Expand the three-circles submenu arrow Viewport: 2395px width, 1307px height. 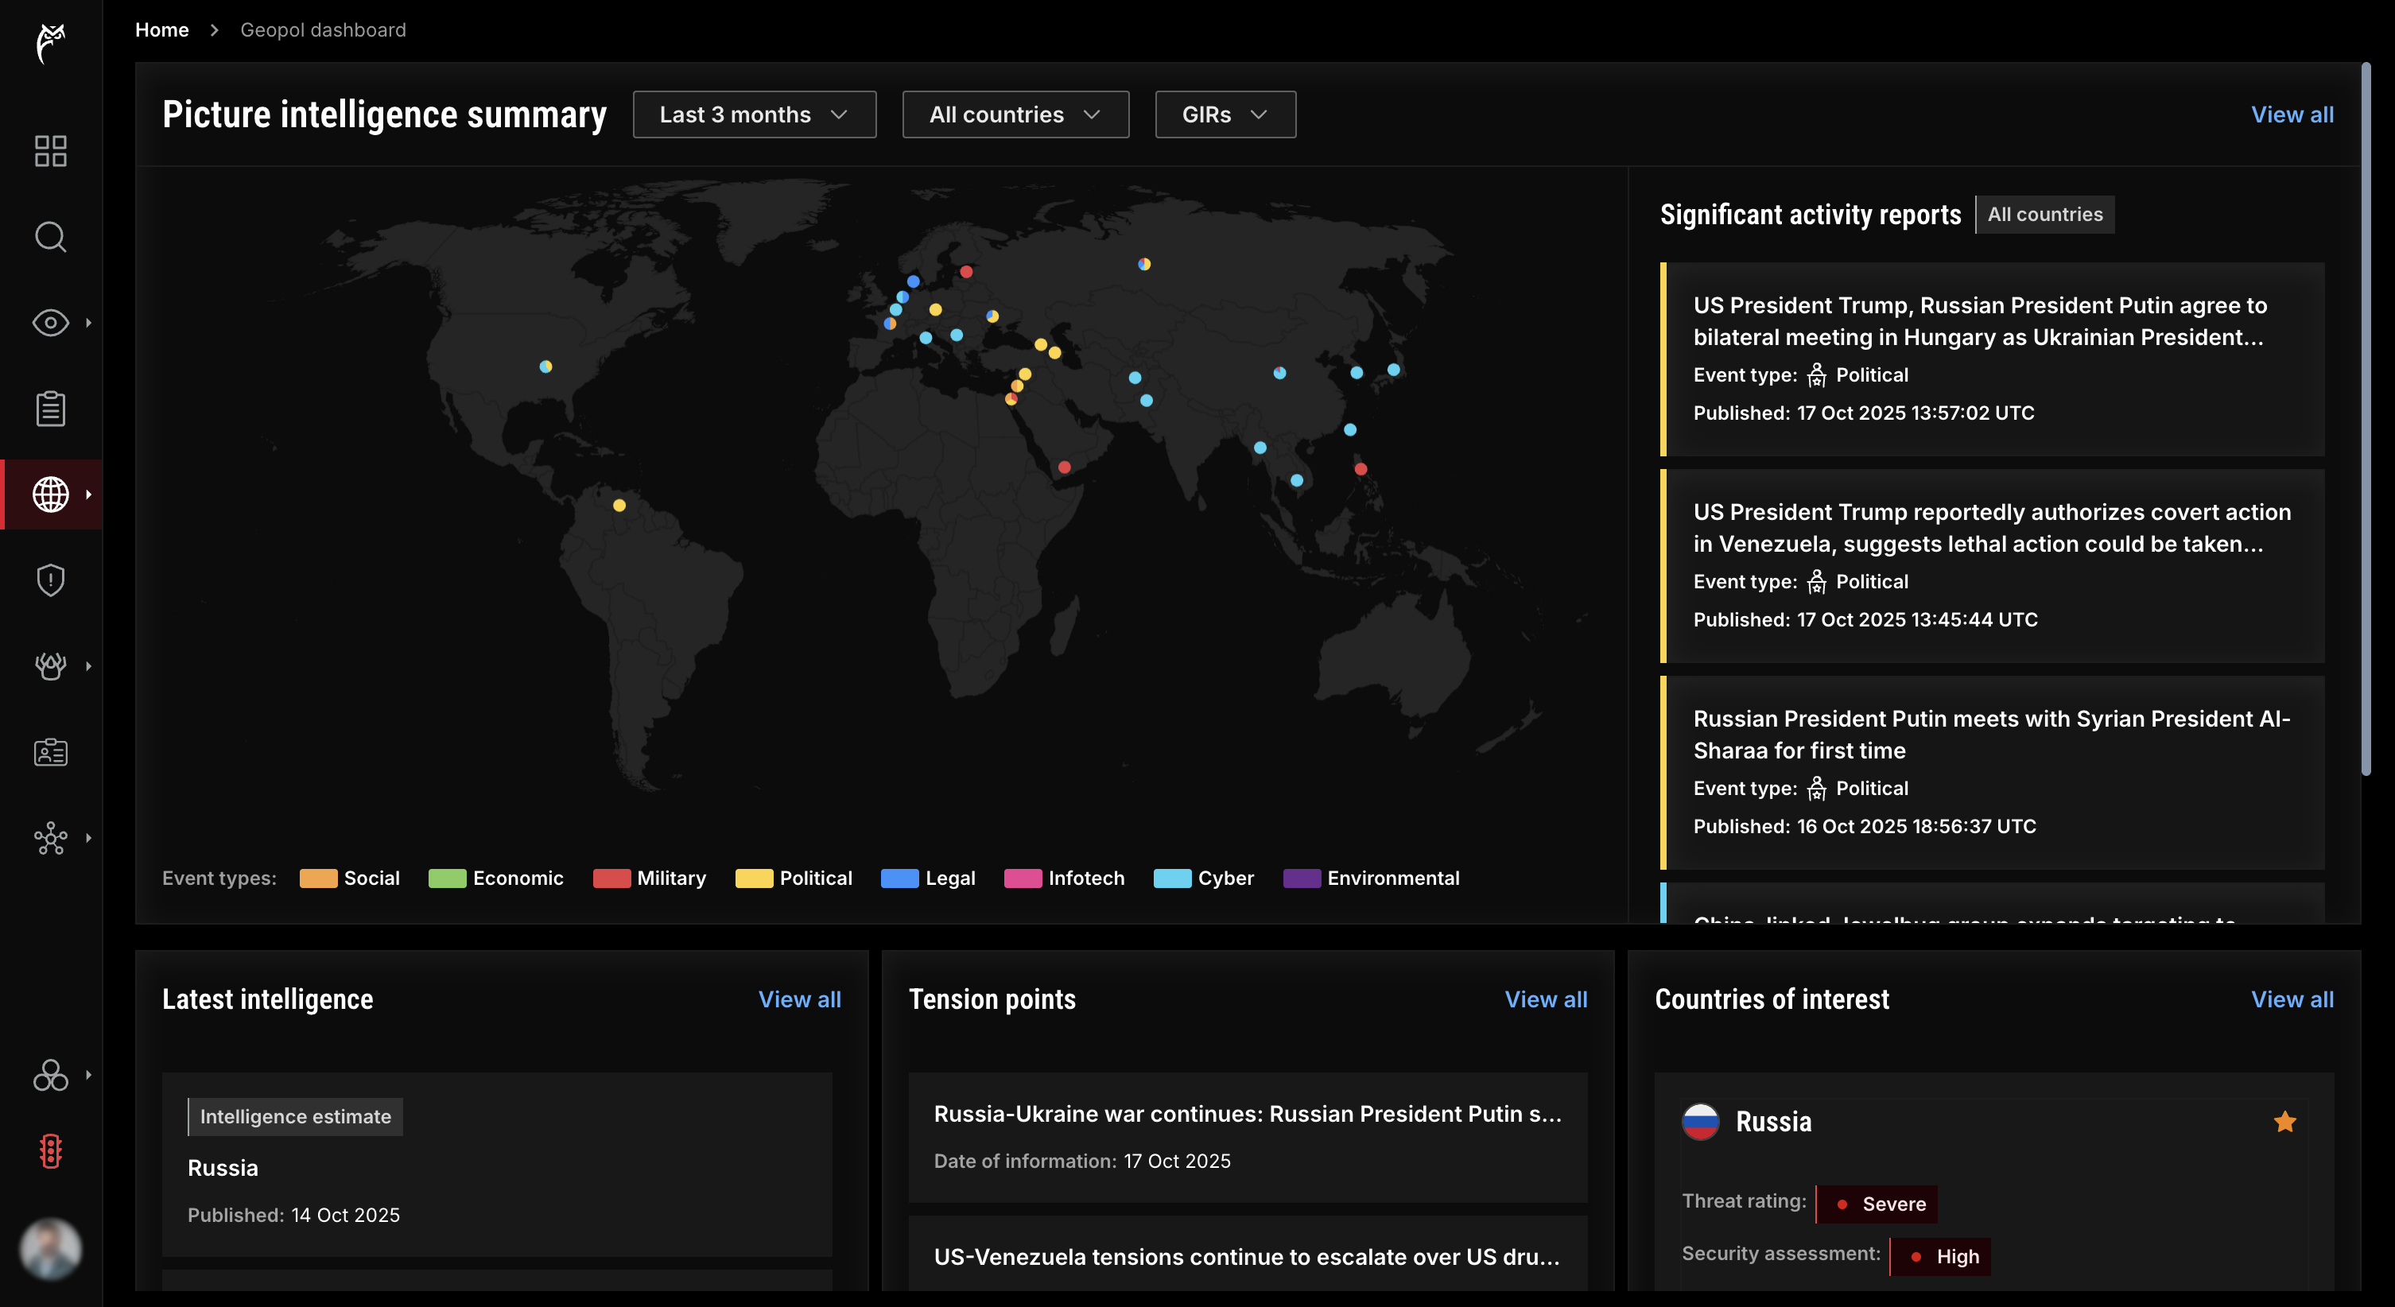[88, 1075]
